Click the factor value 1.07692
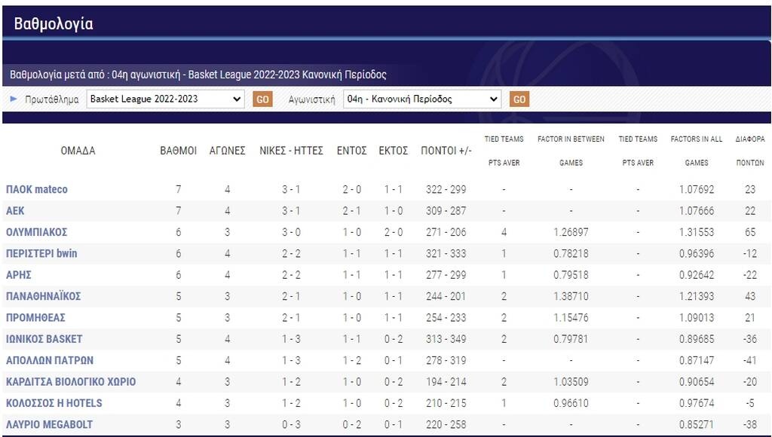 pyautogui.click(x=697, y=189)
